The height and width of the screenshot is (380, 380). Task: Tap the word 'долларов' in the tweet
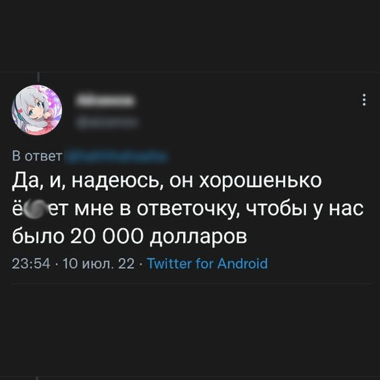[198, 237]
